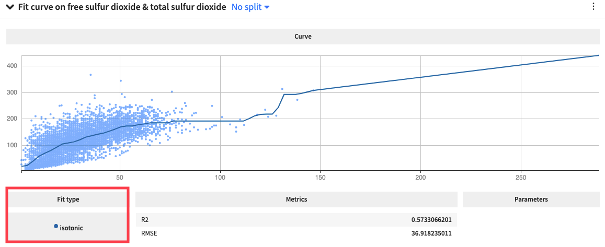
Task: Select the RMSE metric label
Action: pos(149,233)
